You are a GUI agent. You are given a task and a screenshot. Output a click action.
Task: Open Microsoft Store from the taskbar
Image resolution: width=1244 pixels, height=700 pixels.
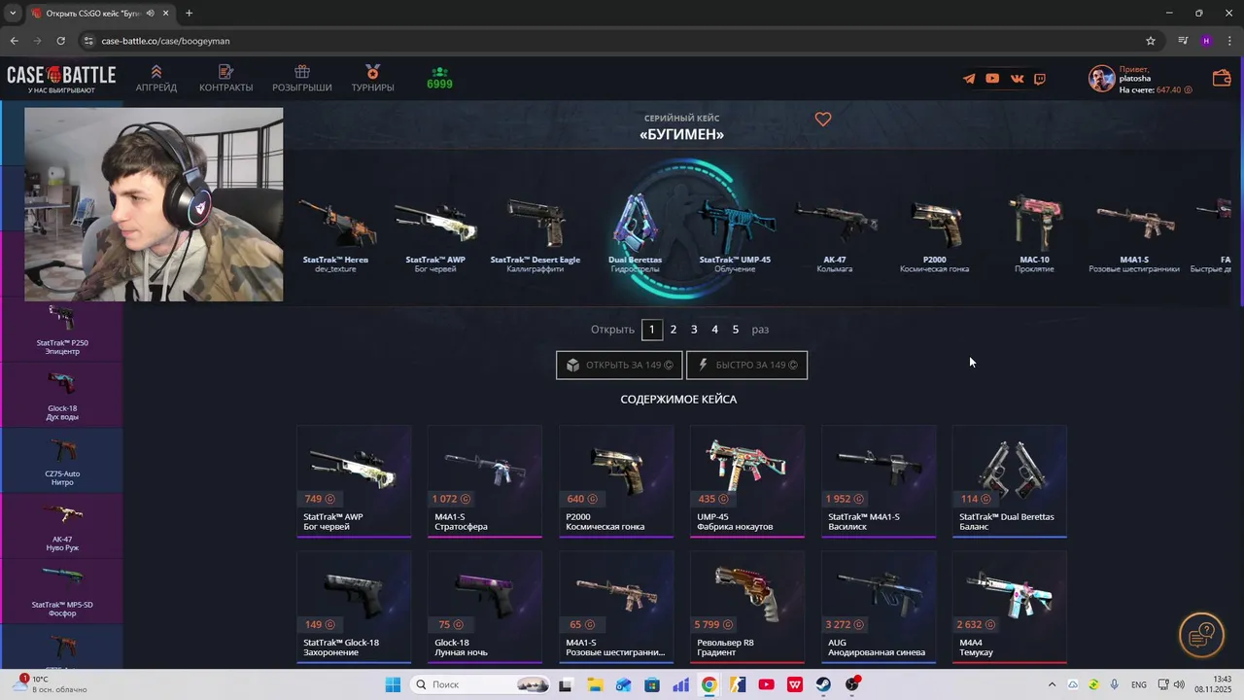click(651, 684)
